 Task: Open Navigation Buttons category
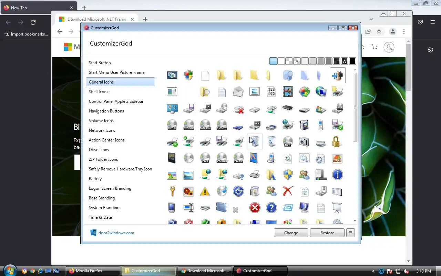(120, 111)
